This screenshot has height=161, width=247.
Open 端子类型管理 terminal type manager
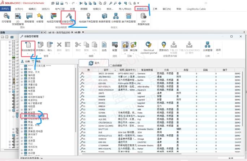click(129, 18)
